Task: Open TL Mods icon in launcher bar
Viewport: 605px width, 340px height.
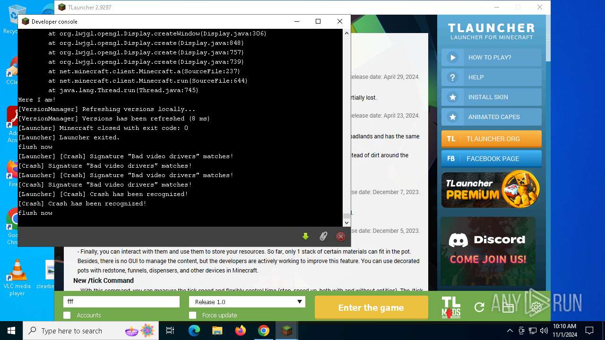Action: tap(451, 307)
